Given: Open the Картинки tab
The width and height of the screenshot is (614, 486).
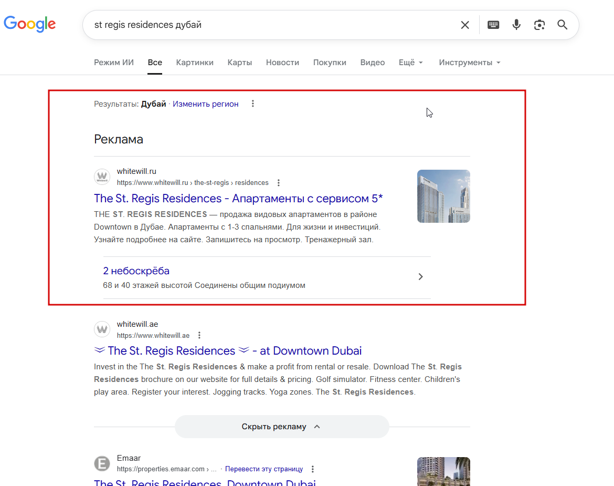Looking at the screenshot, I should click(x=195, y=63).
